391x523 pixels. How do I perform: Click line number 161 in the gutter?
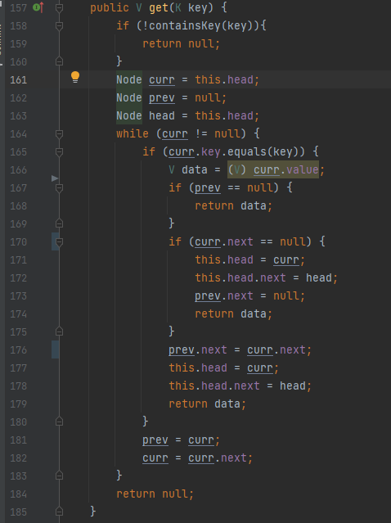point(18,79)
